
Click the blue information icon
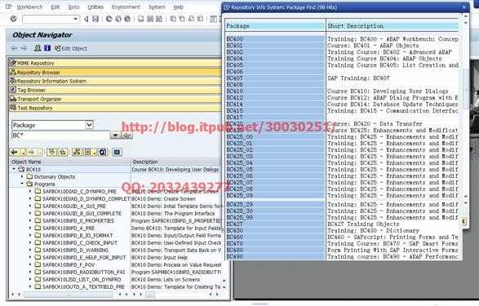coord(47,48)
